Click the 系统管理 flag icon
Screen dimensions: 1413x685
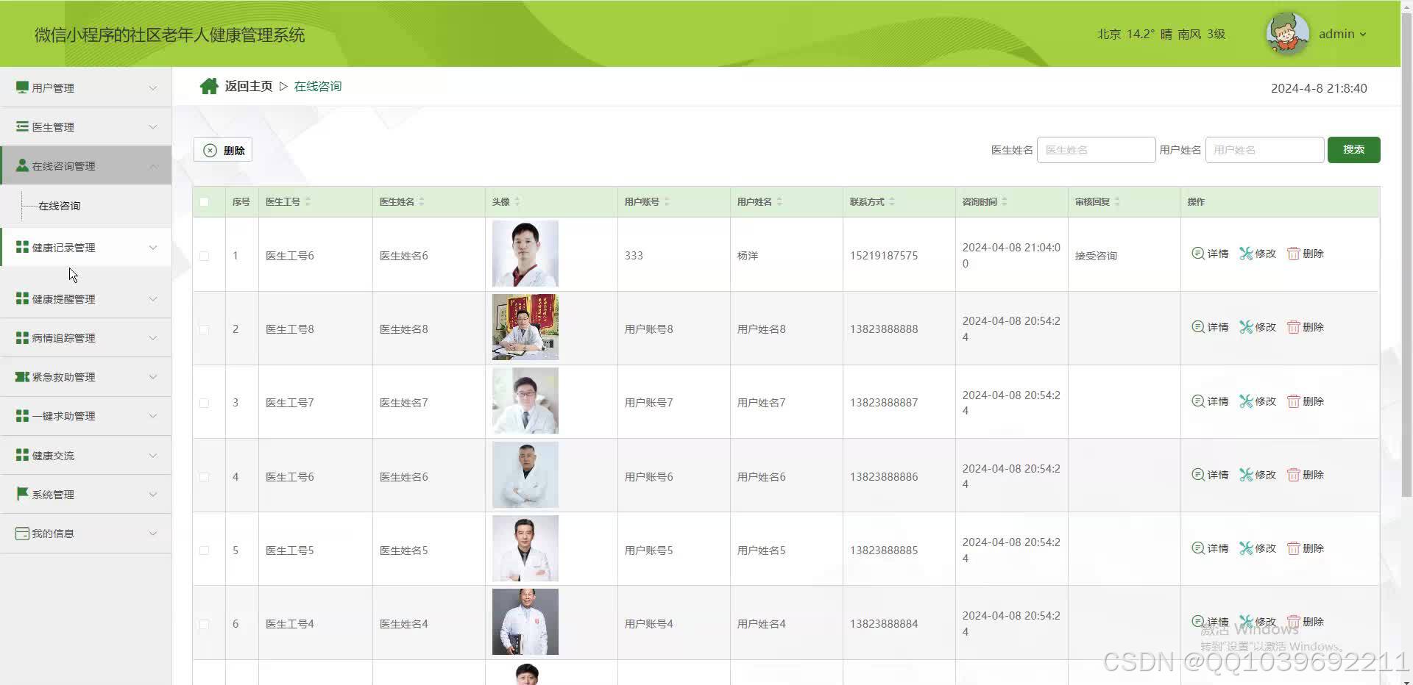tap(22, 494)
